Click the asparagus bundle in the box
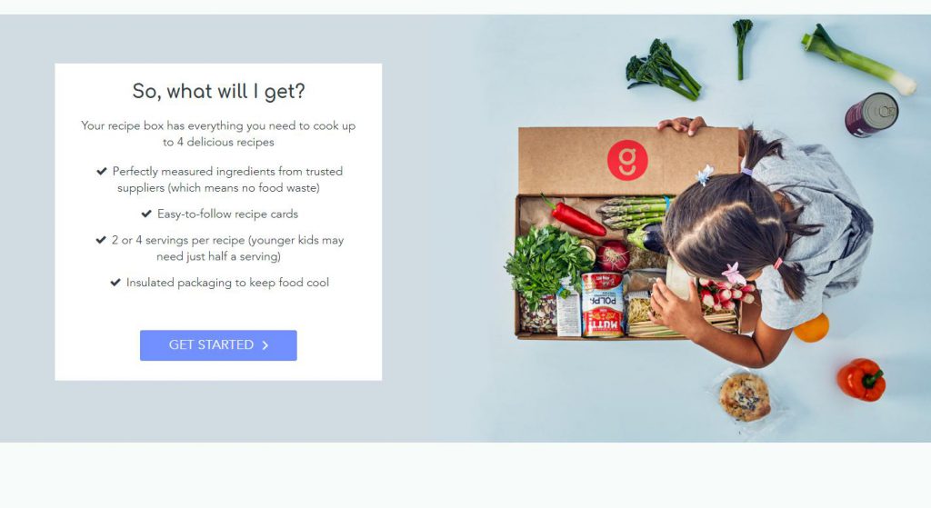Image resolution: width=931 pixels, height=508 pixels. (633, 213)
